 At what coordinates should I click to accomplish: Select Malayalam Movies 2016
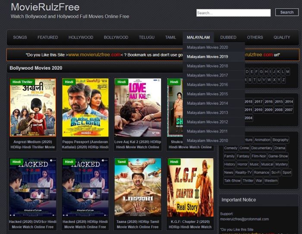pyautogui.click(x=214, y=84)
